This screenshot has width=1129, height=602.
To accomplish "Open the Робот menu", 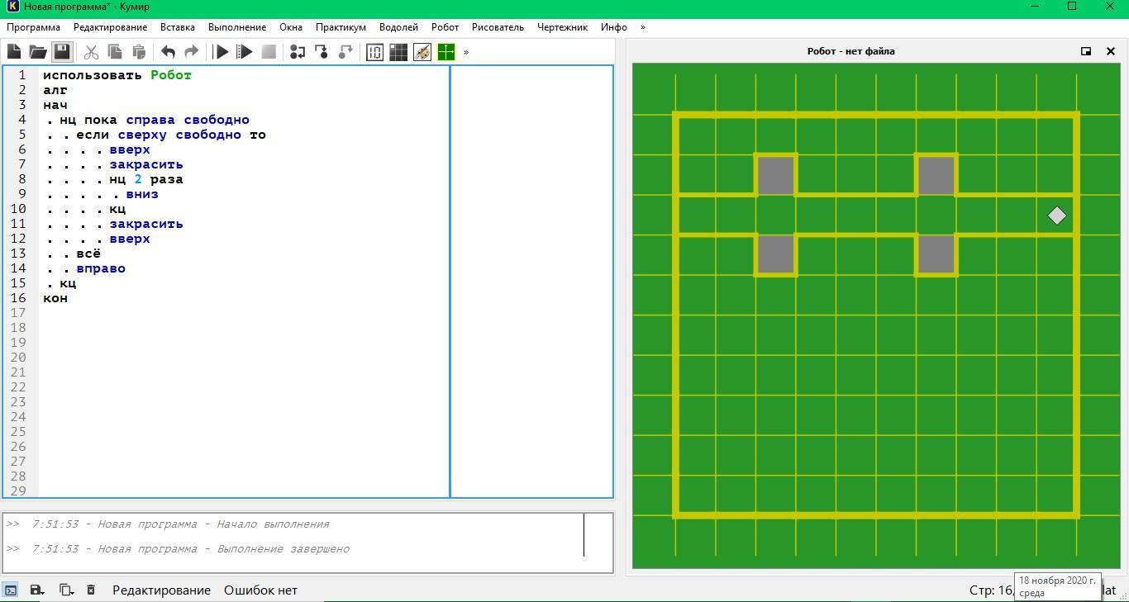I will tap(445, 27).
